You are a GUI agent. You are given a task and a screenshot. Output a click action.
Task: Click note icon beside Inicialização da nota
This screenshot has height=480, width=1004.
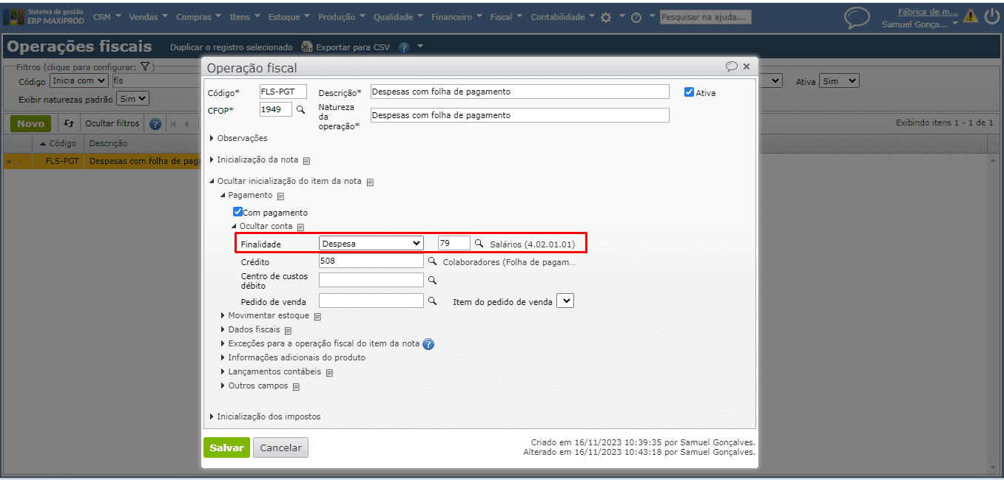tap(306, 160)
